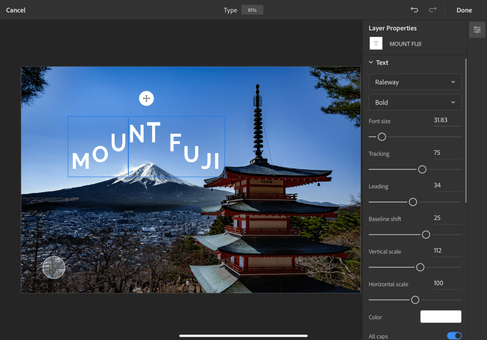This screenshot has width=487, height=340.
Task: Open the layer properties sliders icon
Action: [x=477, y=30]
